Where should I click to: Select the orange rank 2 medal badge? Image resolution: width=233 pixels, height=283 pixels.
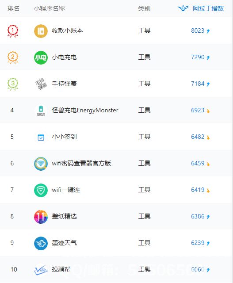[13, 57]
